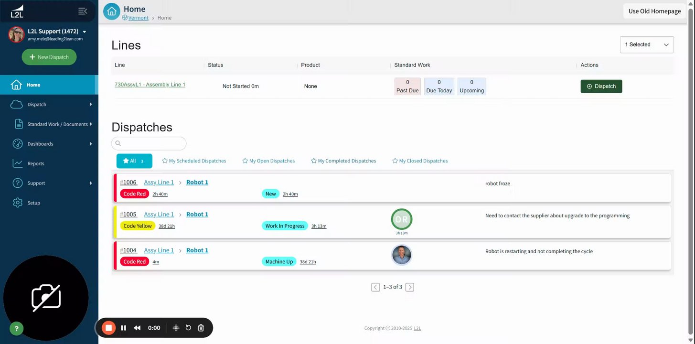Go to next page of dispatches

(410, 287)
